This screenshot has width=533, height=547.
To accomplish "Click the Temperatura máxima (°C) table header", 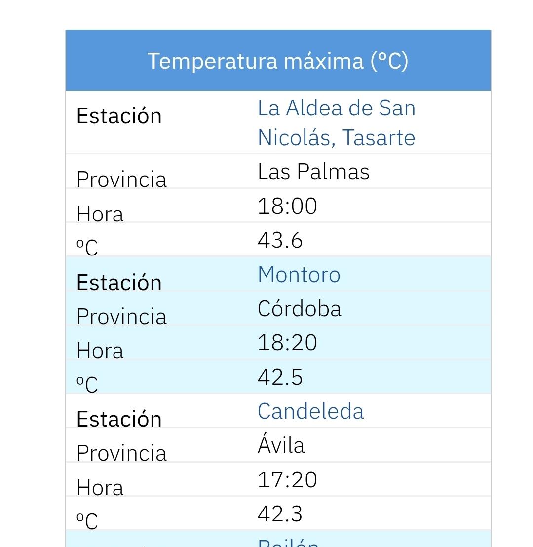I will [x=278, y=61].
